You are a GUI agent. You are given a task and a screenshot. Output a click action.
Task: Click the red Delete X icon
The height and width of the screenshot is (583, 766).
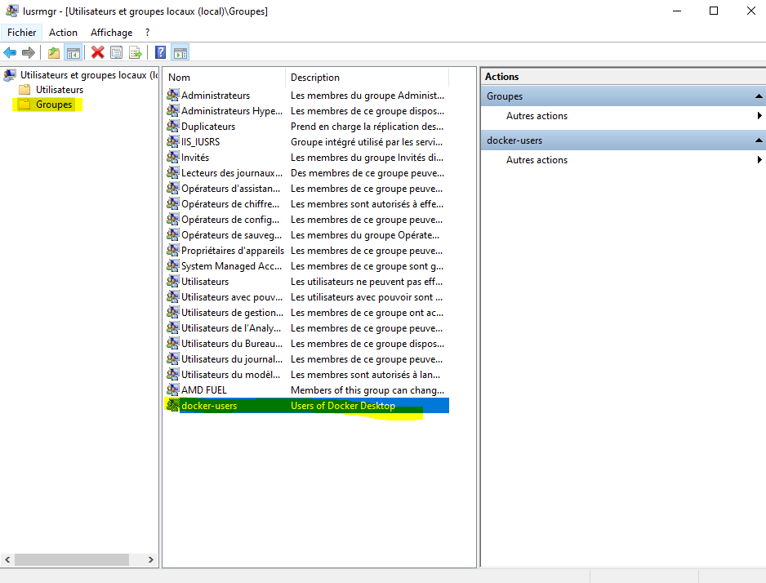pyautogui.click(x=98, y=52)
